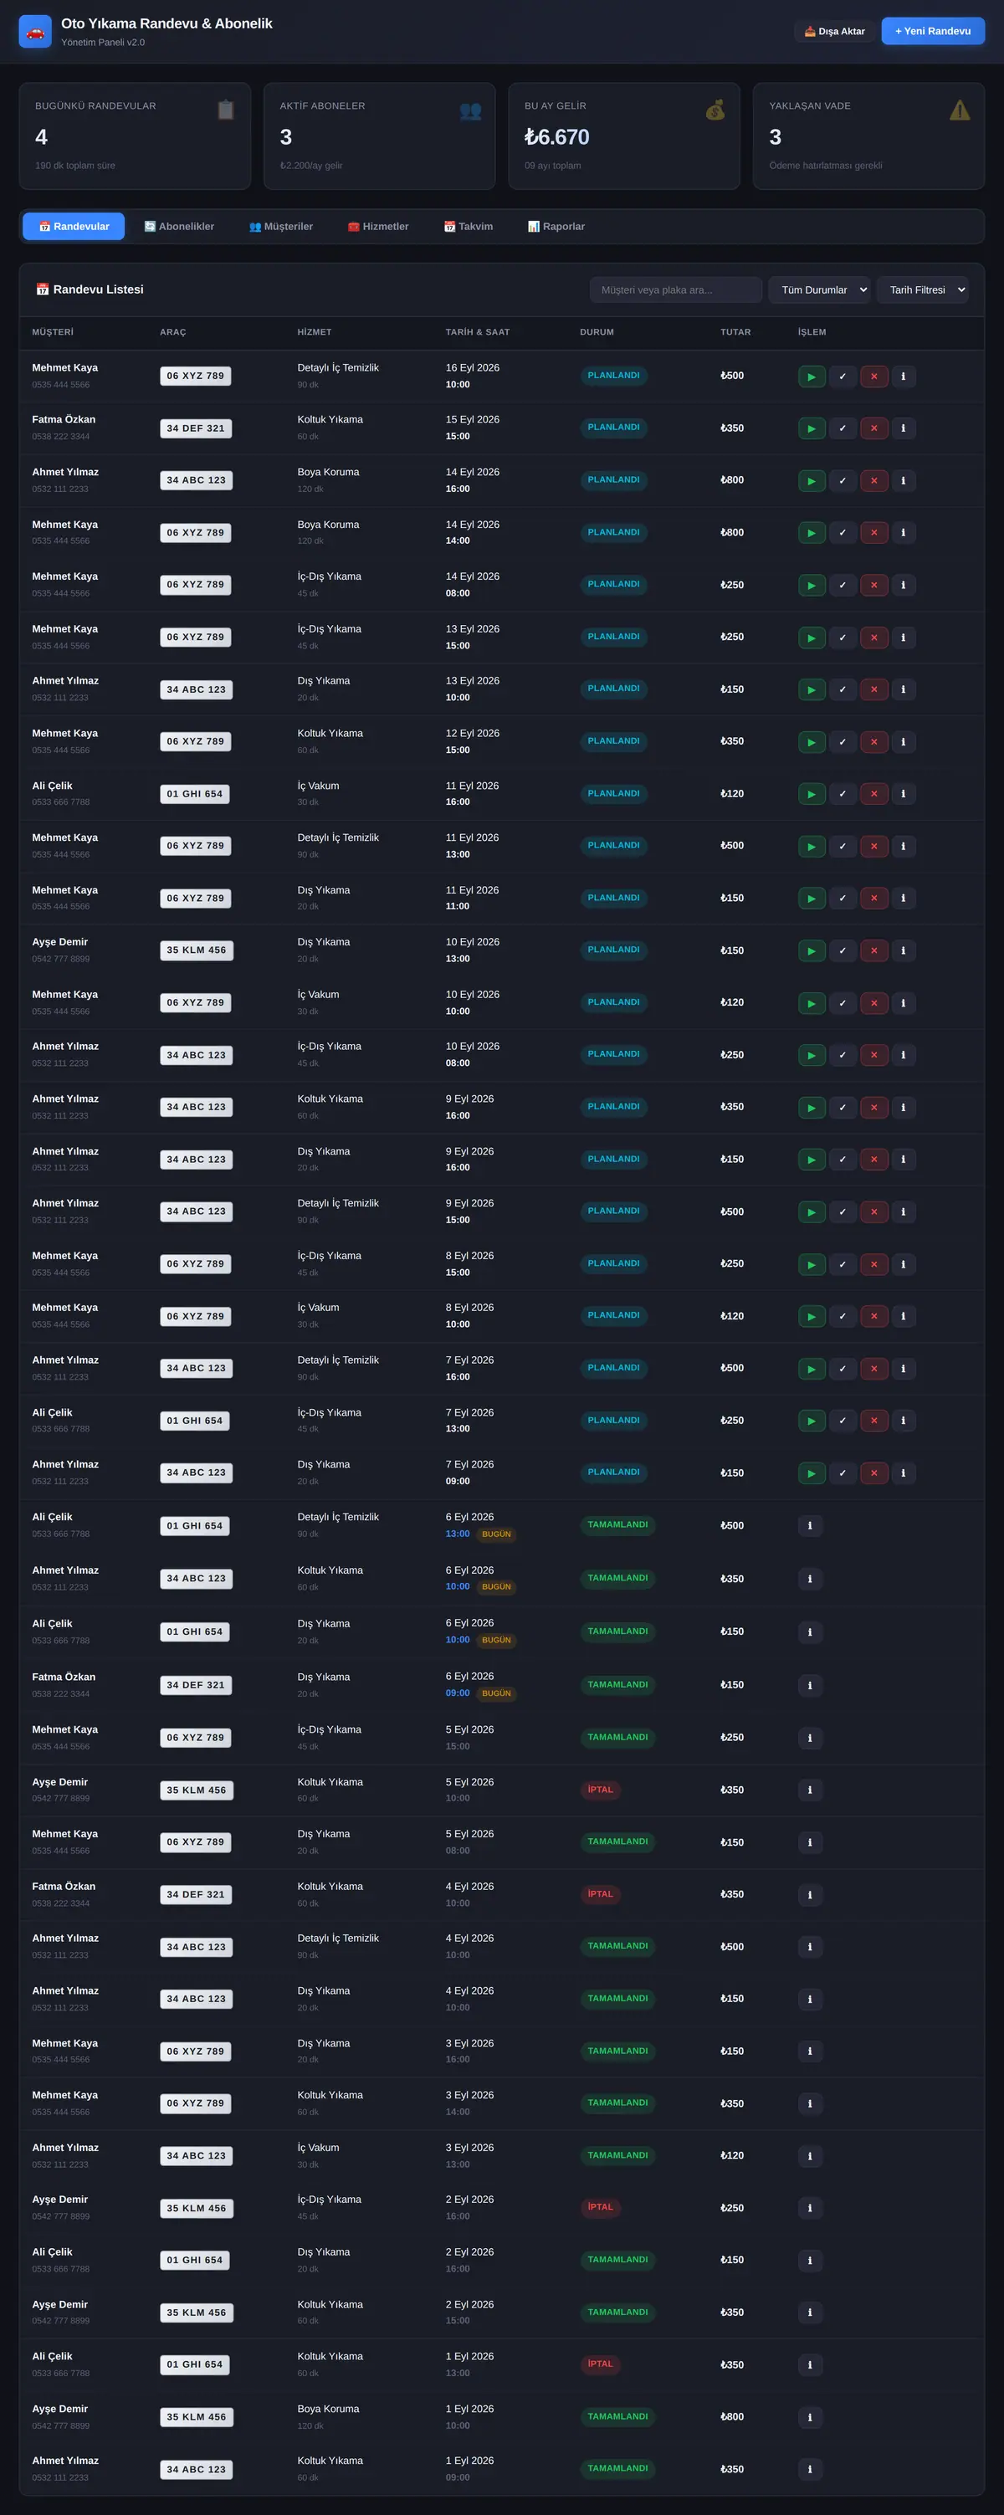Cancel Mehmet Kaya's 8 Eyl 10:00 appointment
Screen dimensions: 1004x2515
(x=873, y=1316)
